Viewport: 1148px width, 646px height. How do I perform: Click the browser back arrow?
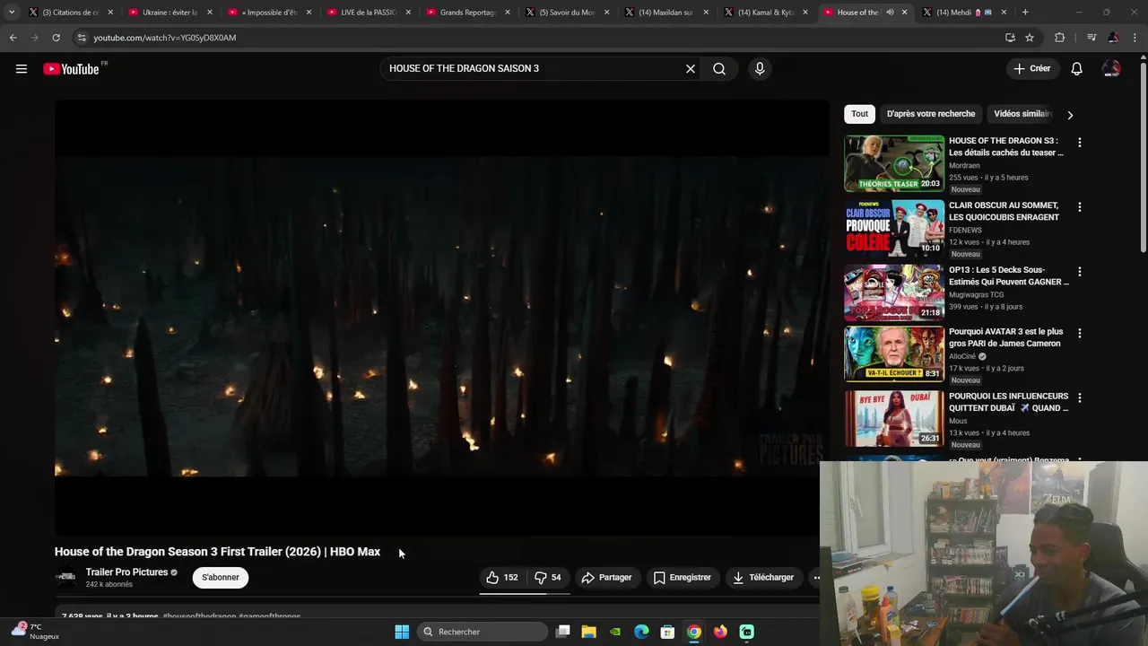(x=13, y=38)
